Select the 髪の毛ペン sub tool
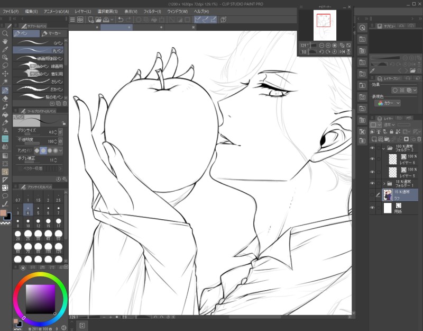 click(39, 97)
